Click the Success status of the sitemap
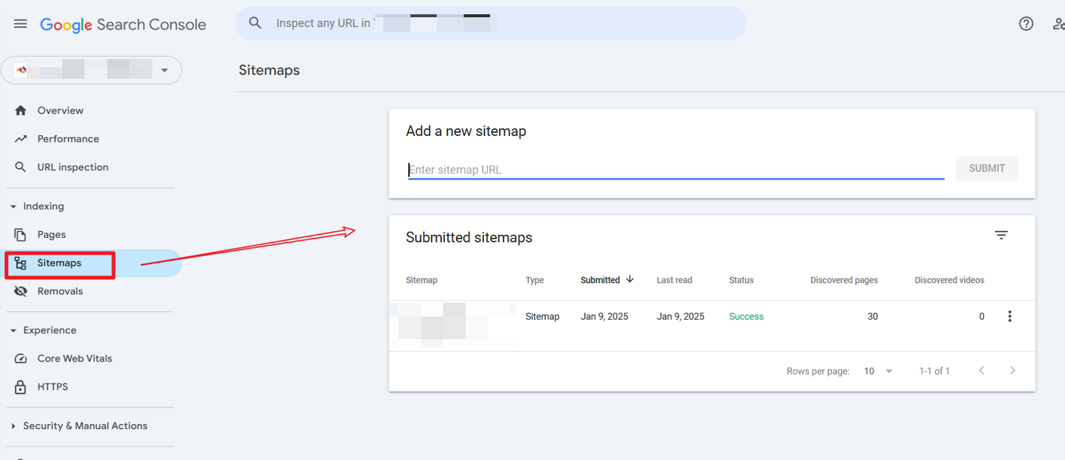 pos(746,317)
